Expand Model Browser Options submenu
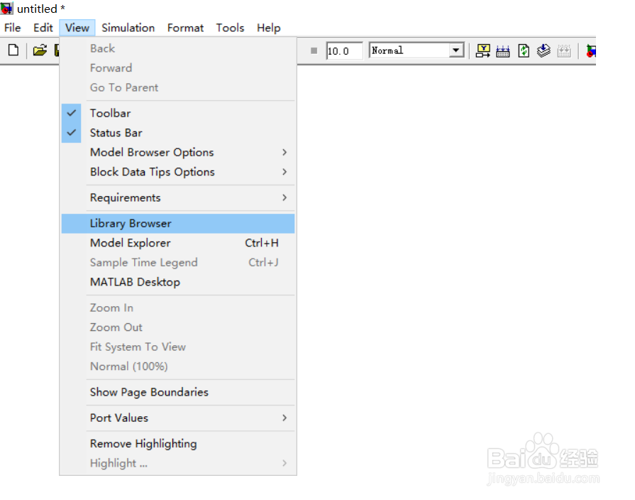This screenshot has height=500, width=635. click(178, 152)
